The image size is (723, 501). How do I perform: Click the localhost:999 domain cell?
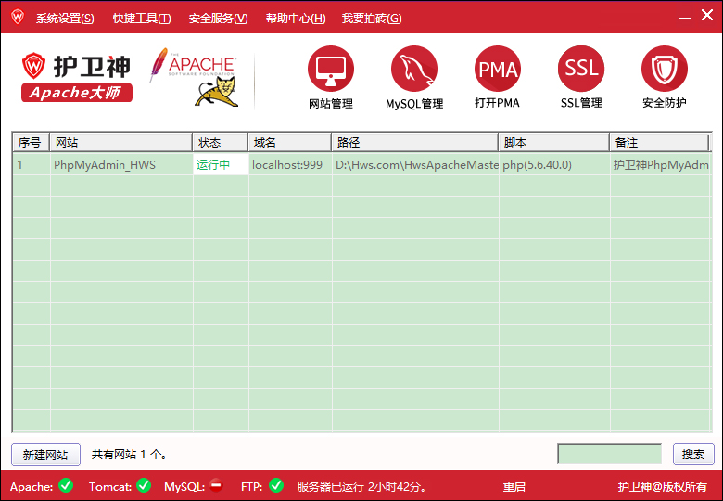point(290,165)
